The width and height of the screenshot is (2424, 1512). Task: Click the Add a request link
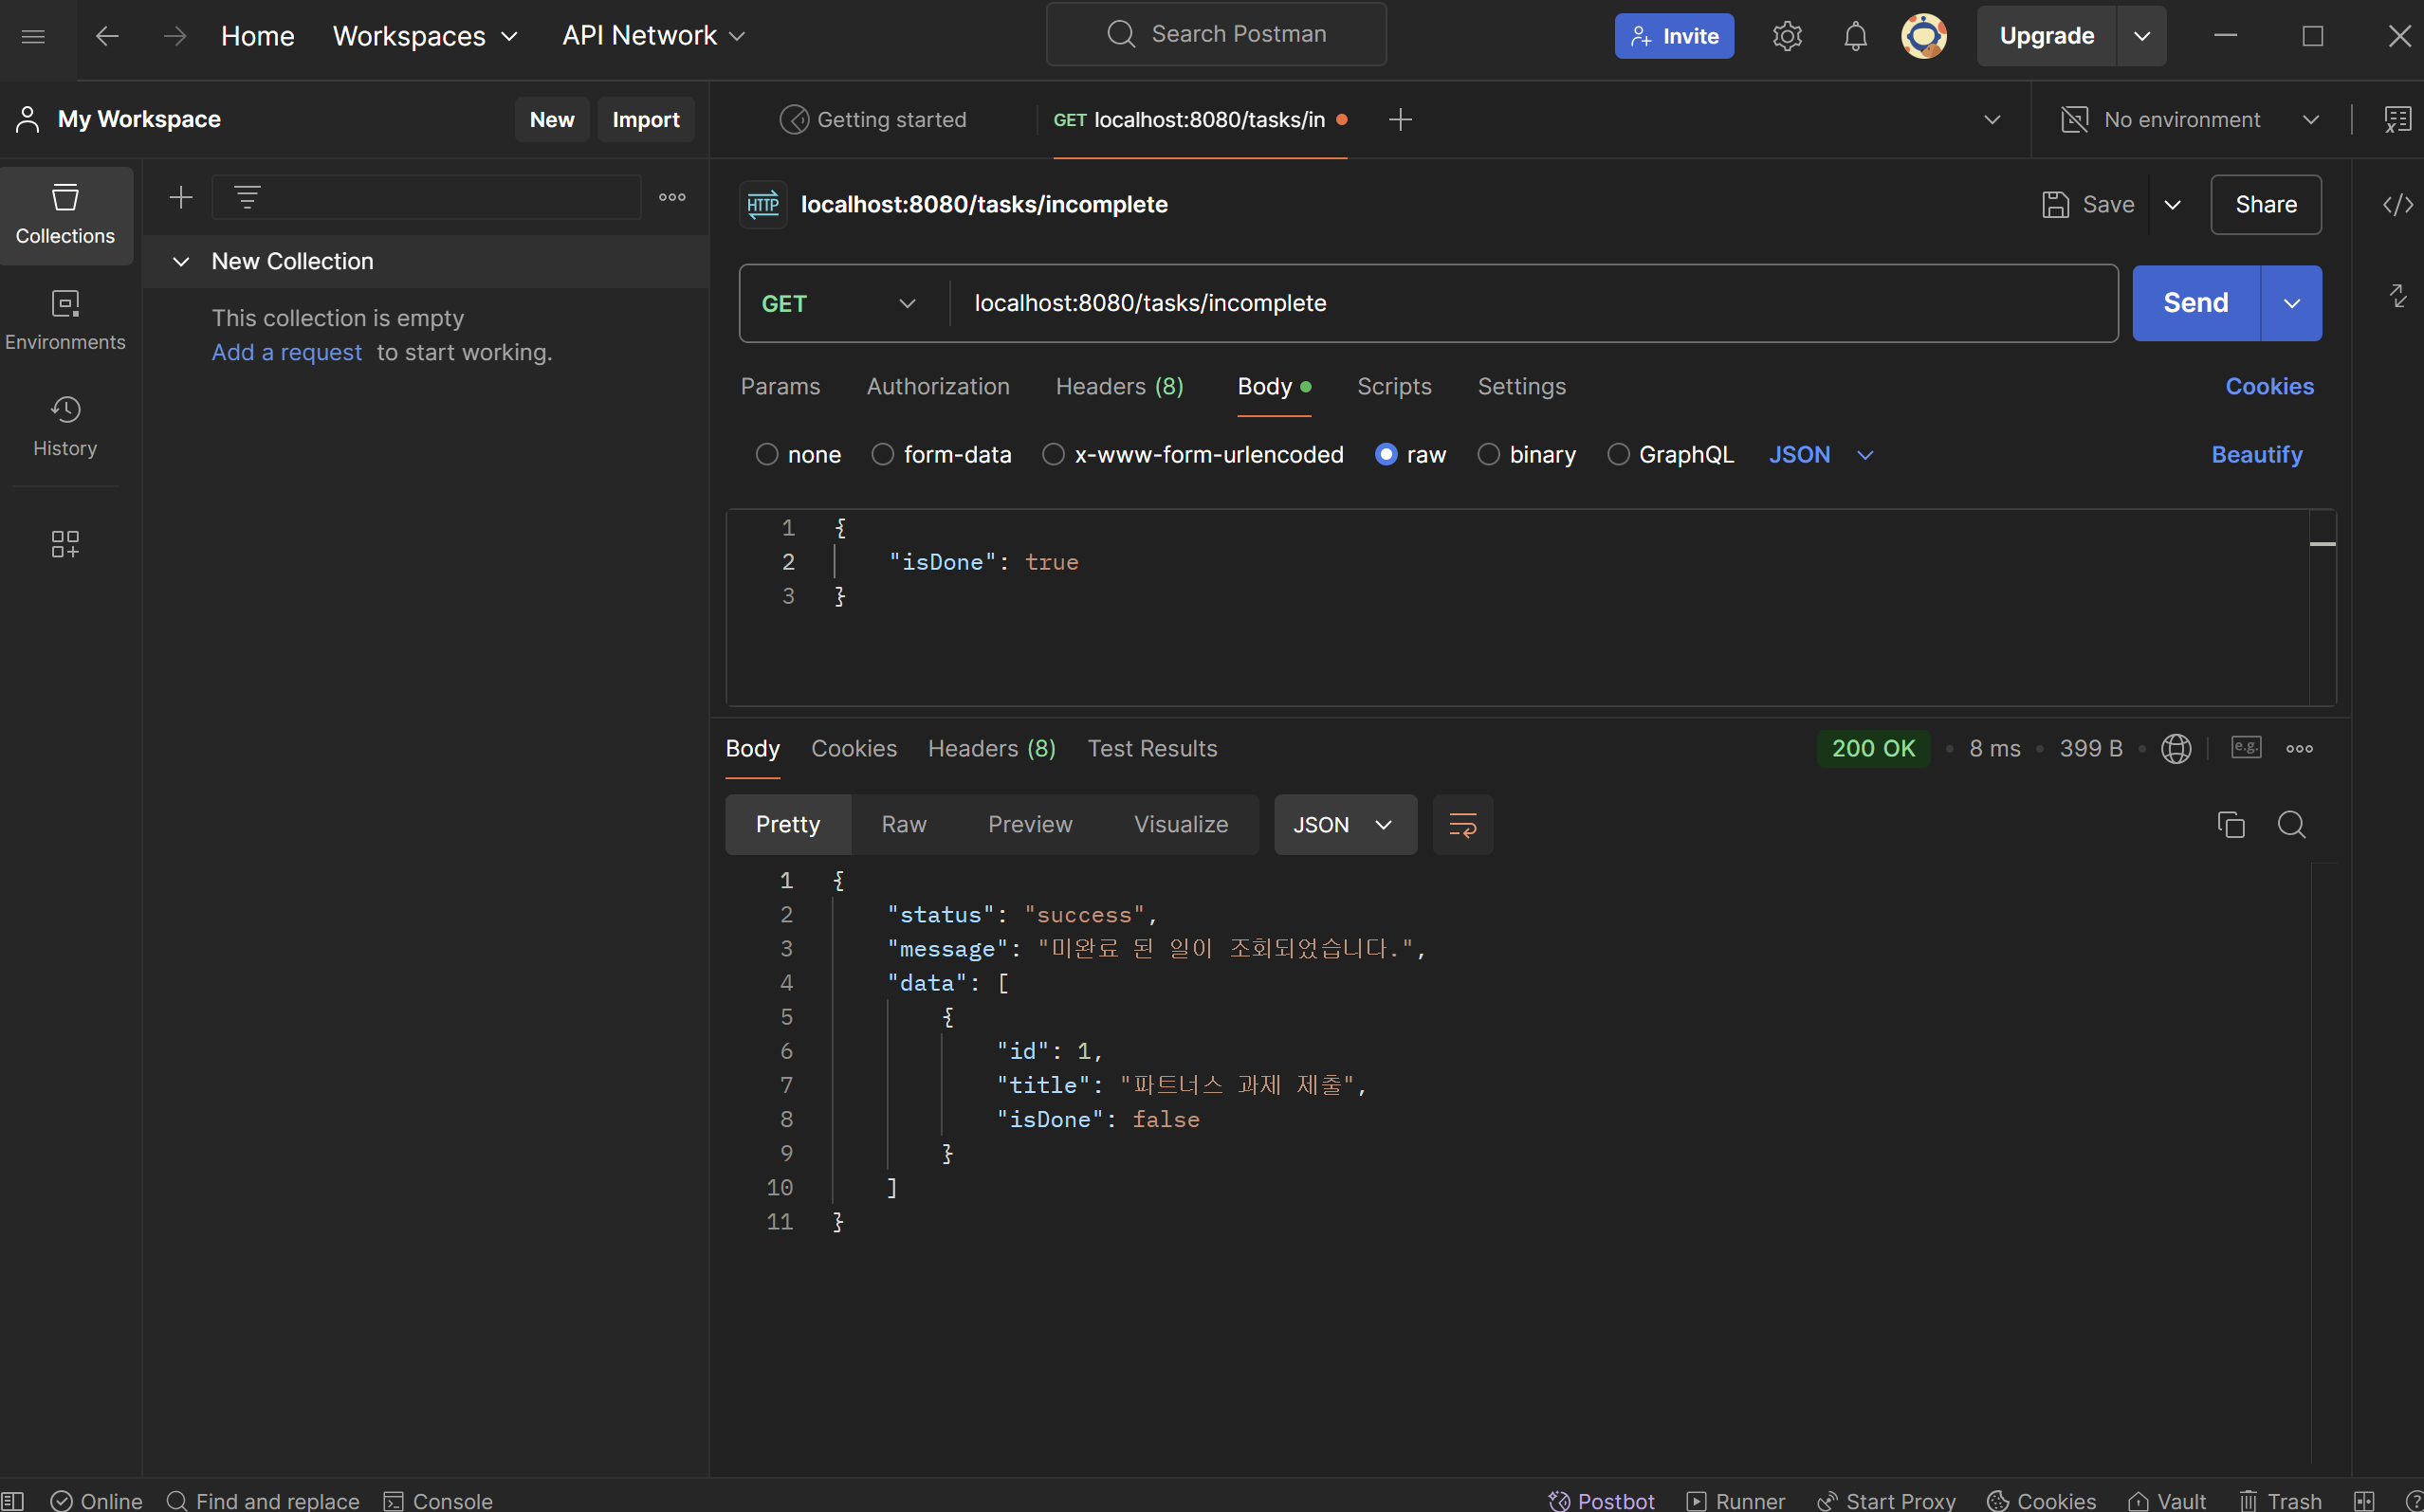pyautogui.click(x=286, y=352)
